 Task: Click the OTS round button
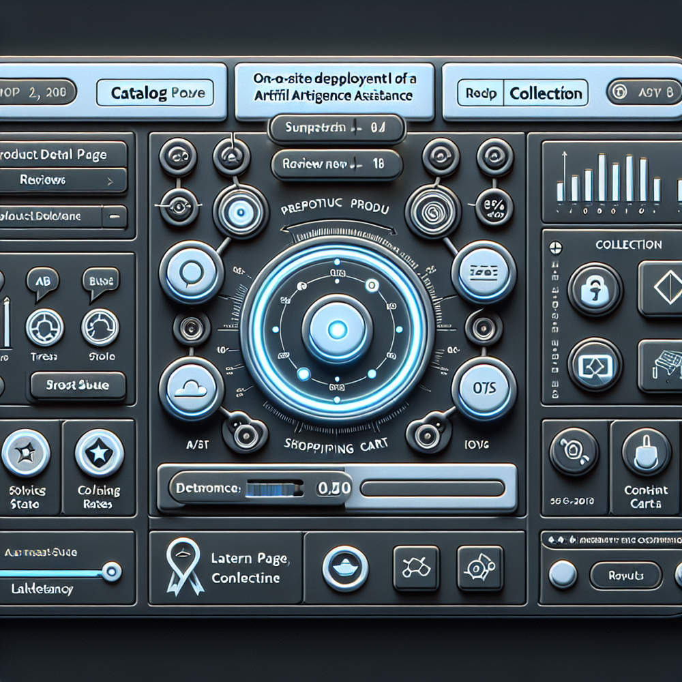(484, 388)
